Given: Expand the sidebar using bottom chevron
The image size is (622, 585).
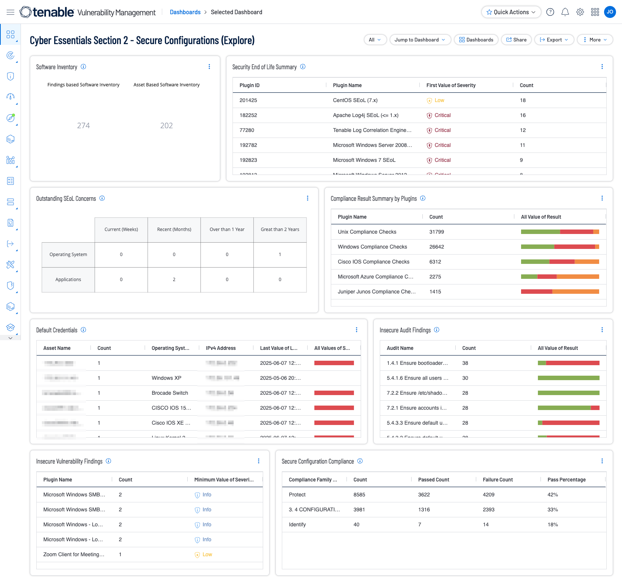Looking at the screenshot, I should pos(10,338).
